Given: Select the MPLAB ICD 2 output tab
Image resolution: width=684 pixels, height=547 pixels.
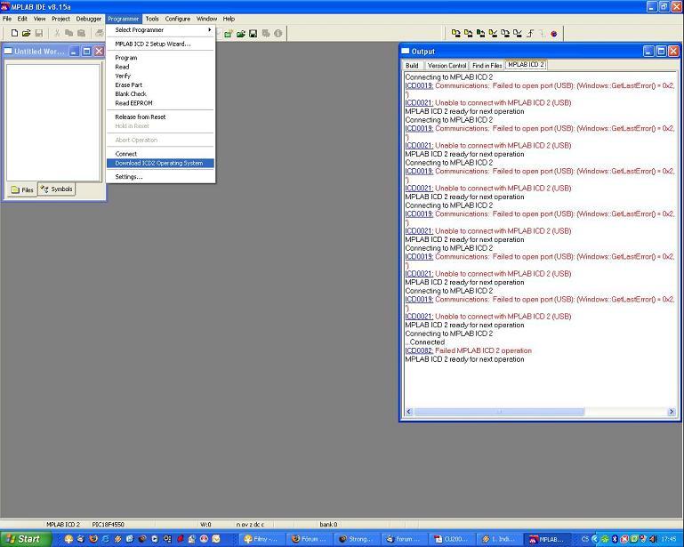Looking at the screenshot, I should pos(526,65).
